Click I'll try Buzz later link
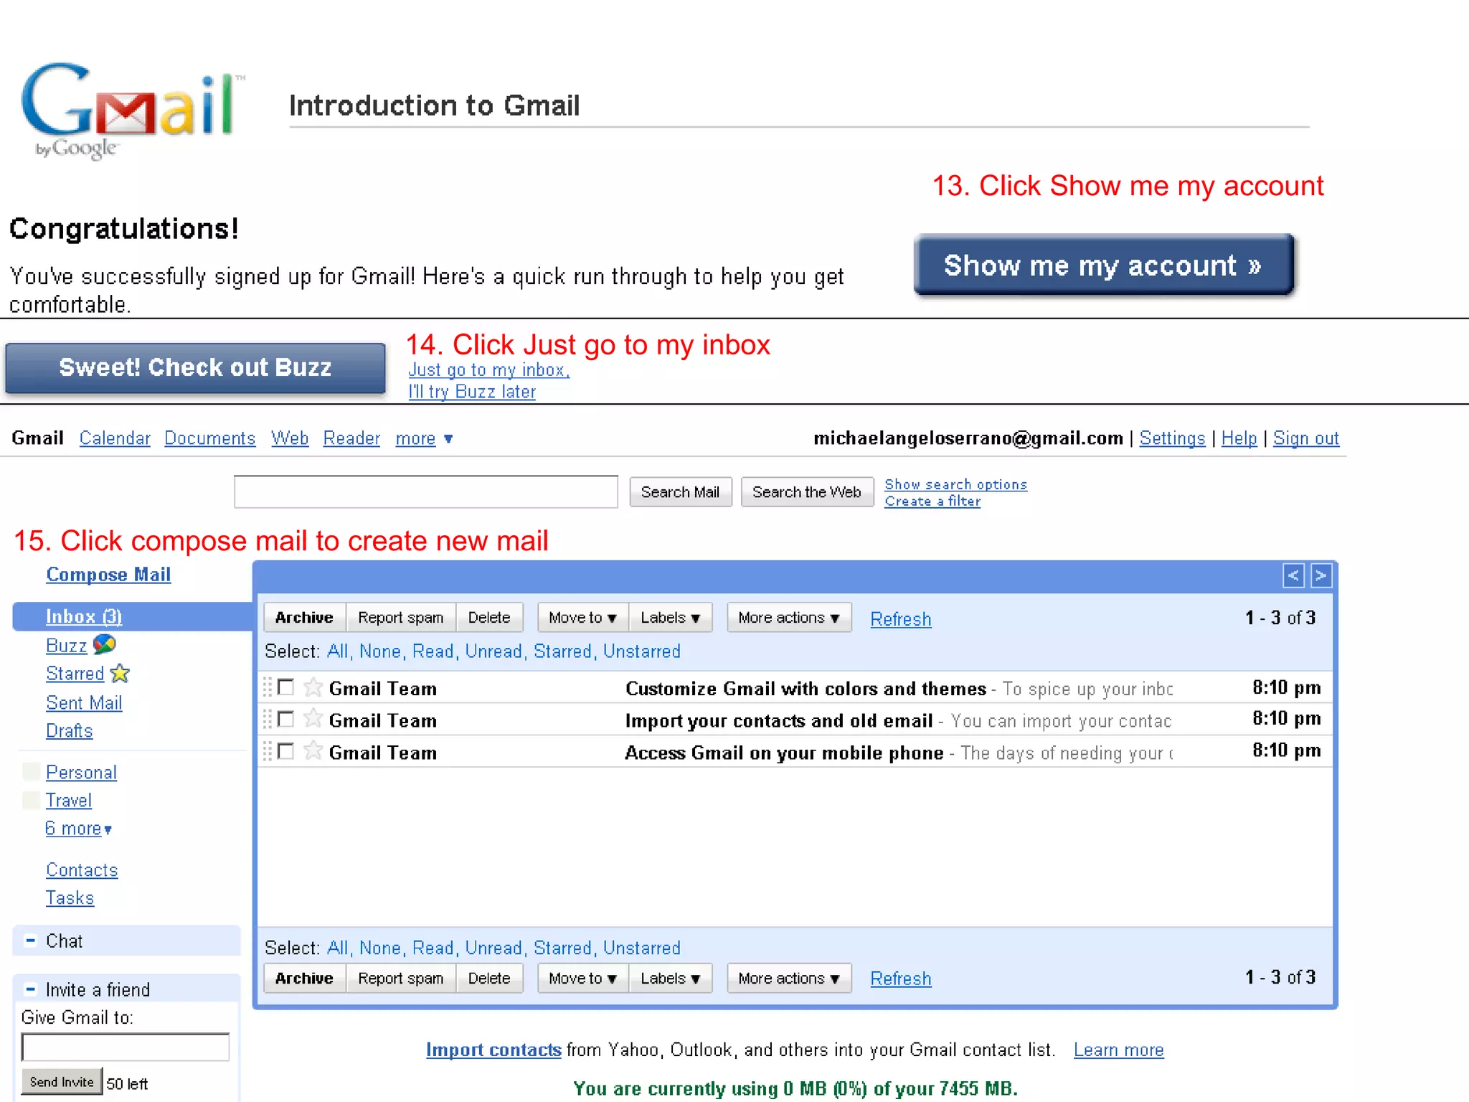The image size is (1469, 1102). pos(472,392)
